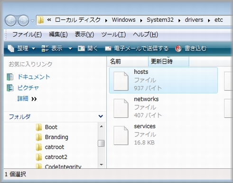Image resolution: width=233 pixels, height=183 pixels.
Task: Select the catroot folder in tree
Action: coord(55,147)
